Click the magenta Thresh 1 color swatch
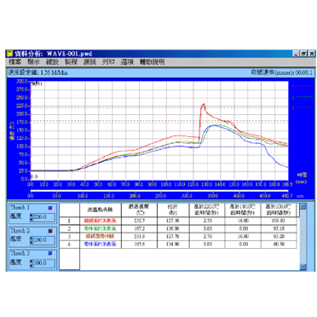The height and width of the screenshot is (317, 317). tap(50, 208)
